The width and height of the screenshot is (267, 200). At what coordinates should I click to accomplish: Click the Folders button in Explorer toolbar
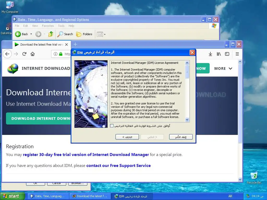pos(84,34)
